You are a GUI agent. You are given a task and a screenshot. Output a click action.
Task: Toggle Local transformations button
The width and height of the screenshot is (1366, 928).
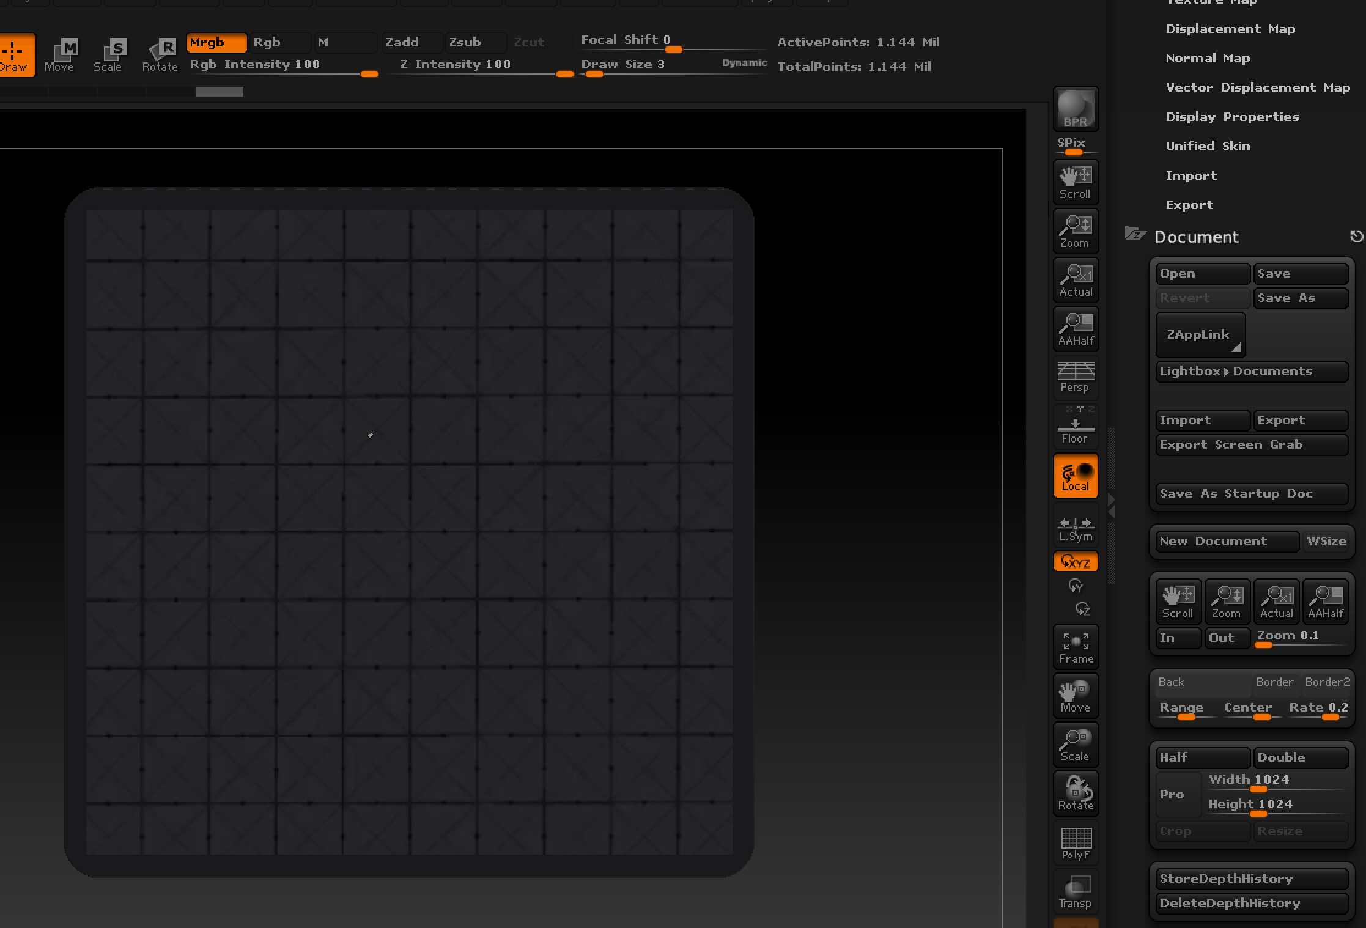tap(1076, 476)
